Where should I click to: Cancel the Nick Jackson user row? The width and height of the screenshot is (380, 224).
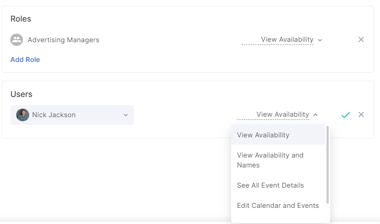coord(361,114)
